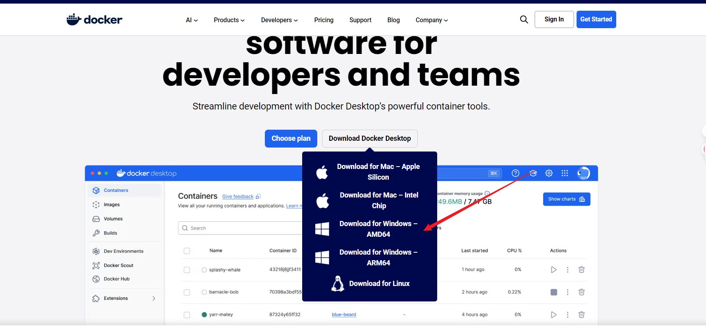Click the Dev Environments icon
Viewport: 706px width, 330px height.
tap(96, 251)
